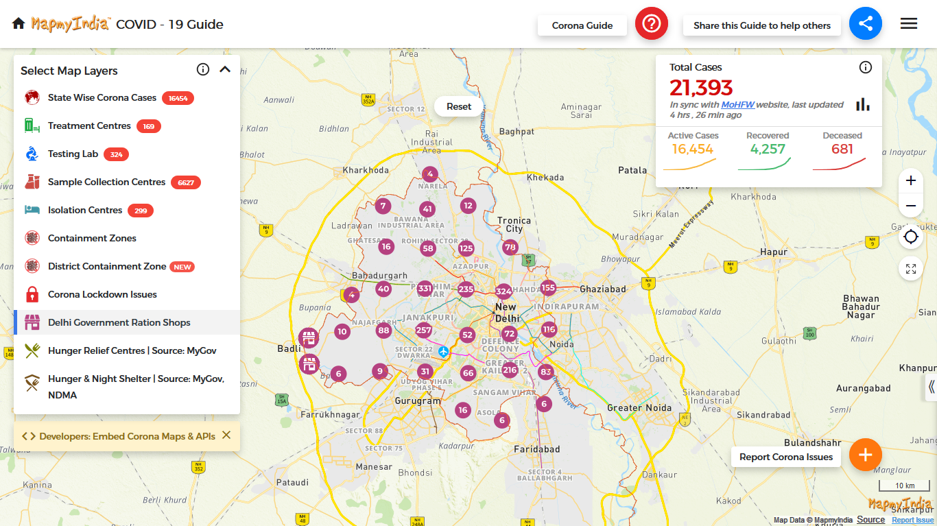The image size is (937, 526).
Task: Zoom in on the map
Action: (911, 180)
